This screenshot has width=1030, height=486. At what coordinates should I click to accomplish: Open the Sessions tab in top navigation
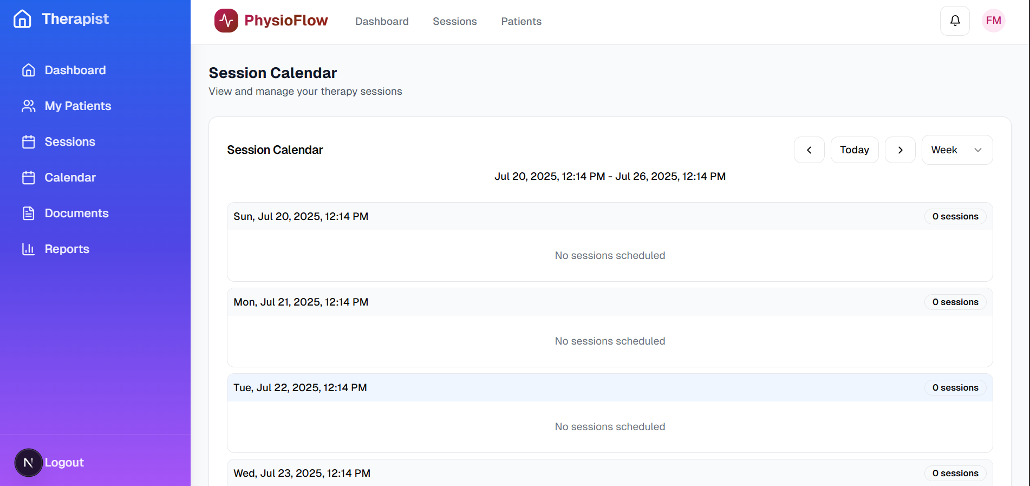tap(455, 21)
